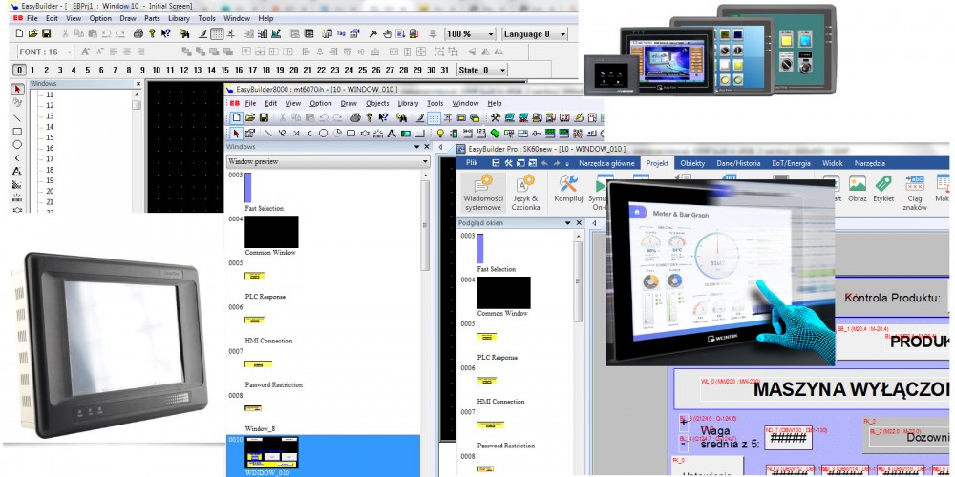
Task: Click the Kompiluj compile icon
Action: point(569,189)
